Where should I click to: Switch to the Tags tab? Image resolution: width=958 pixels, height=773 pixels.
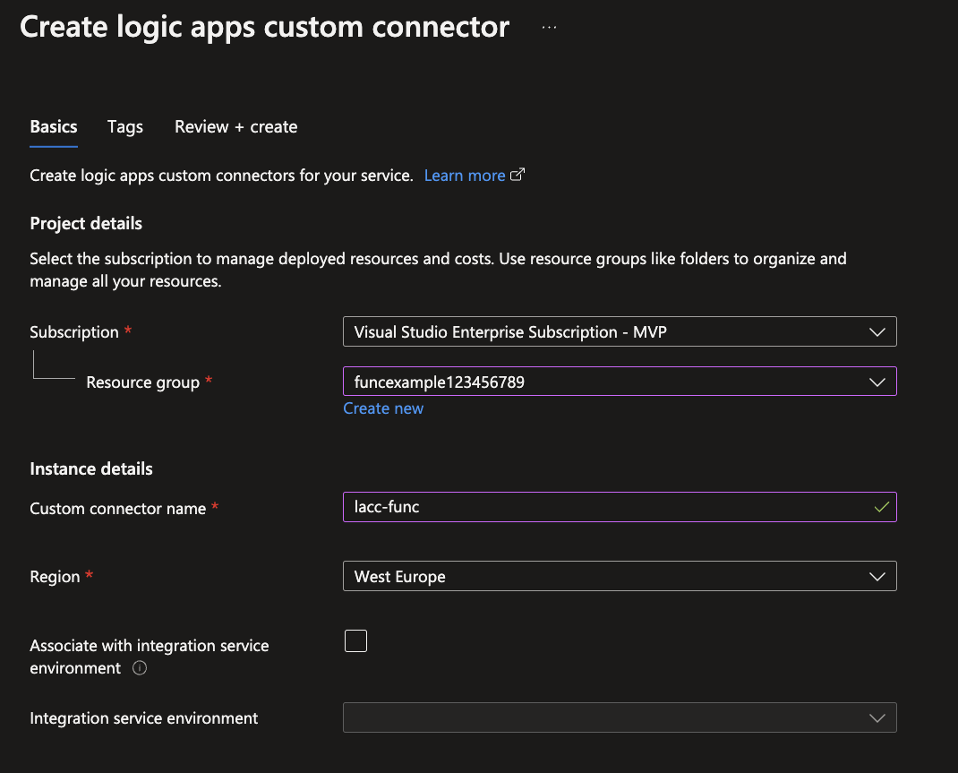pos(125,127)
